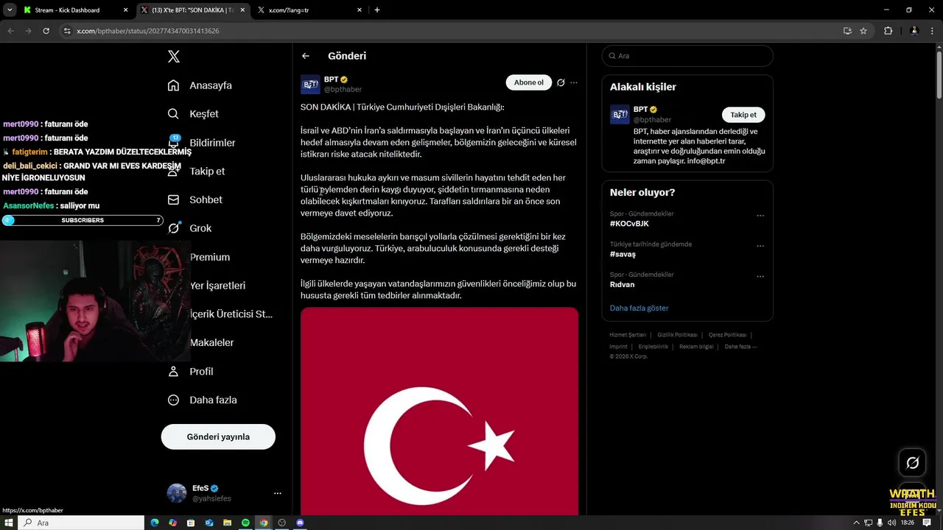Open options for Rıdvan trend

tap(760, 277)
